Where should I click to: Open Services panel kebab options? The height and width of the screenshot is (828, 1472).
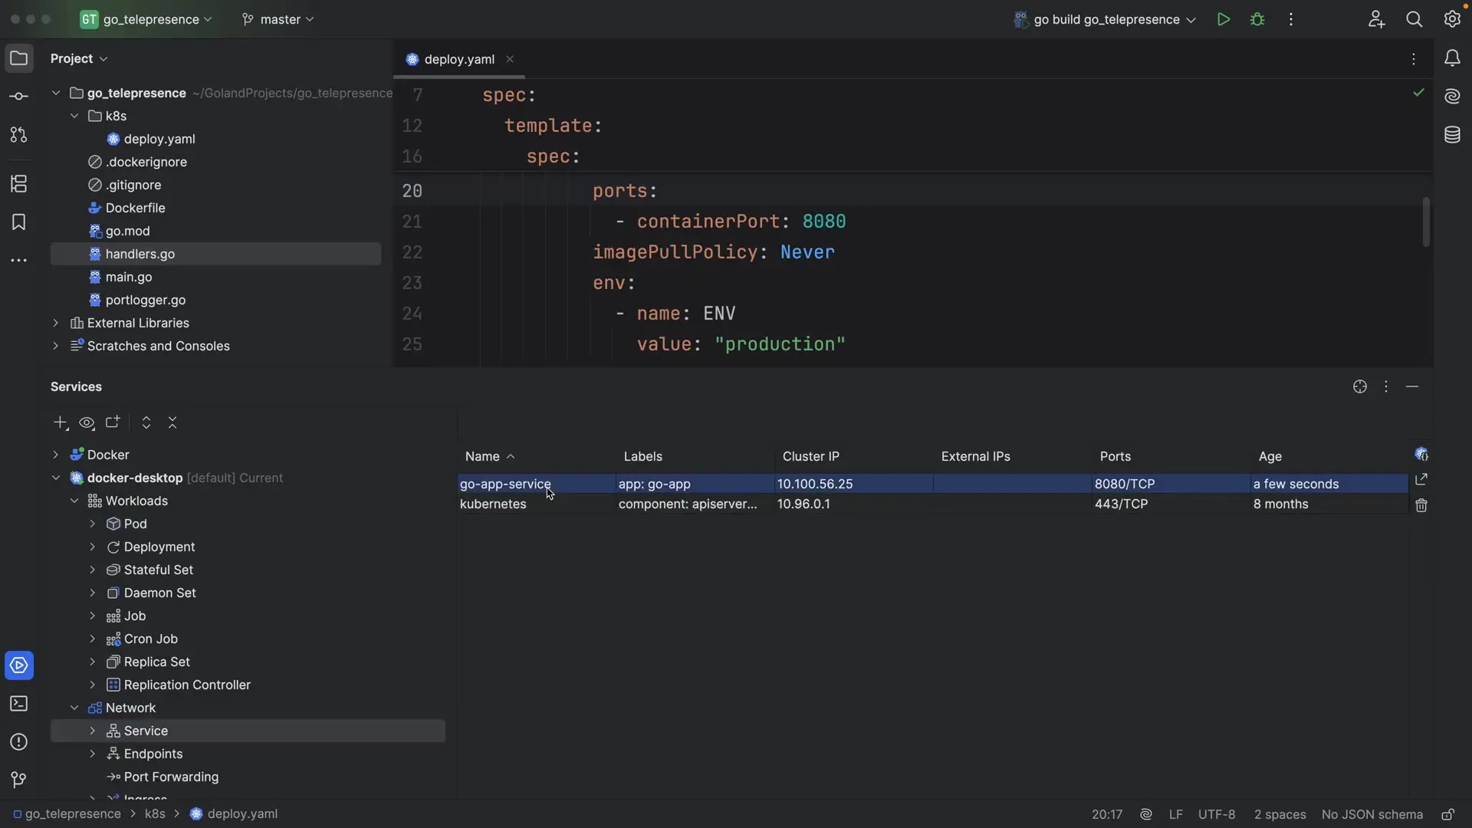[x=1386, y=387]
